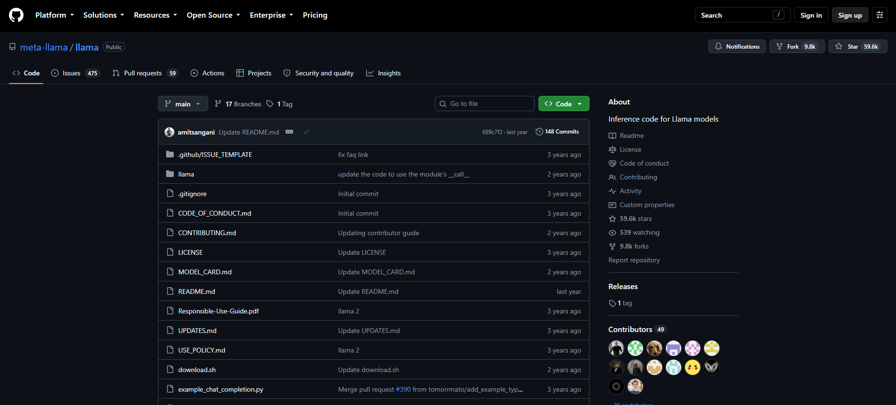The image size is (896, 405).
Task: Open pull request #390 link
Action: click(403, 389)
